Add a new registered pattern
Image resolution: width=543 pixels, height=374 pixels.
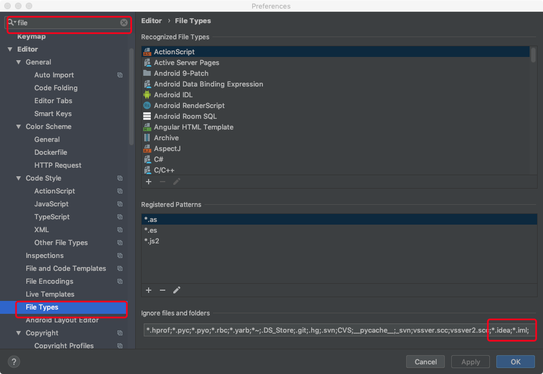149,290
